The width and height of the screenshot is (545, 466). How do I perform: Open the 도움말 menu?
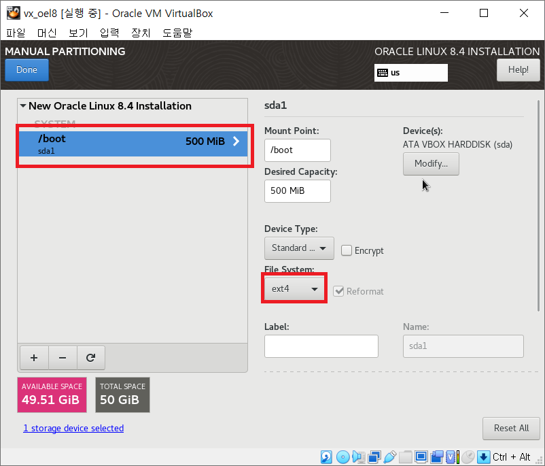(177, 33)
